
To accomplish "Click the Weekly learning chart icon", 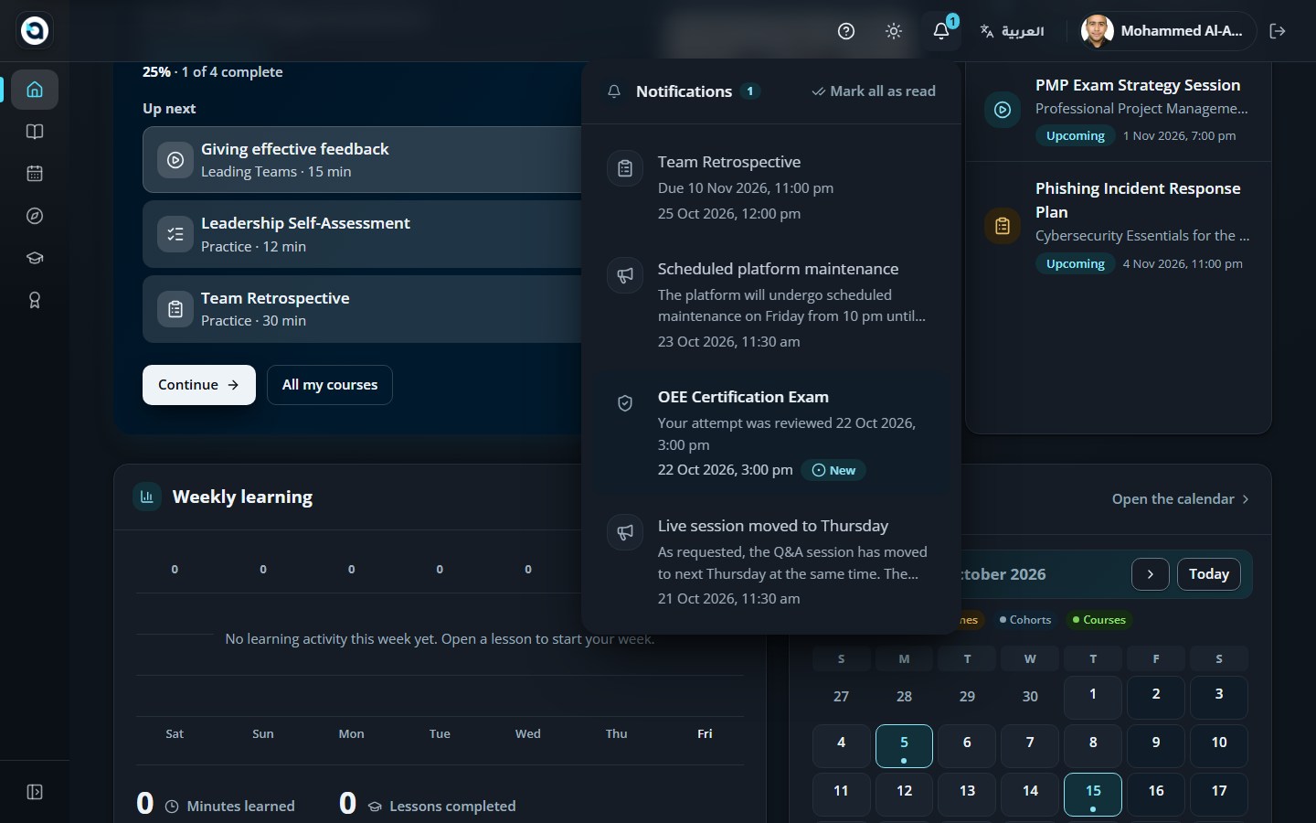I will (x=147, y=497).
